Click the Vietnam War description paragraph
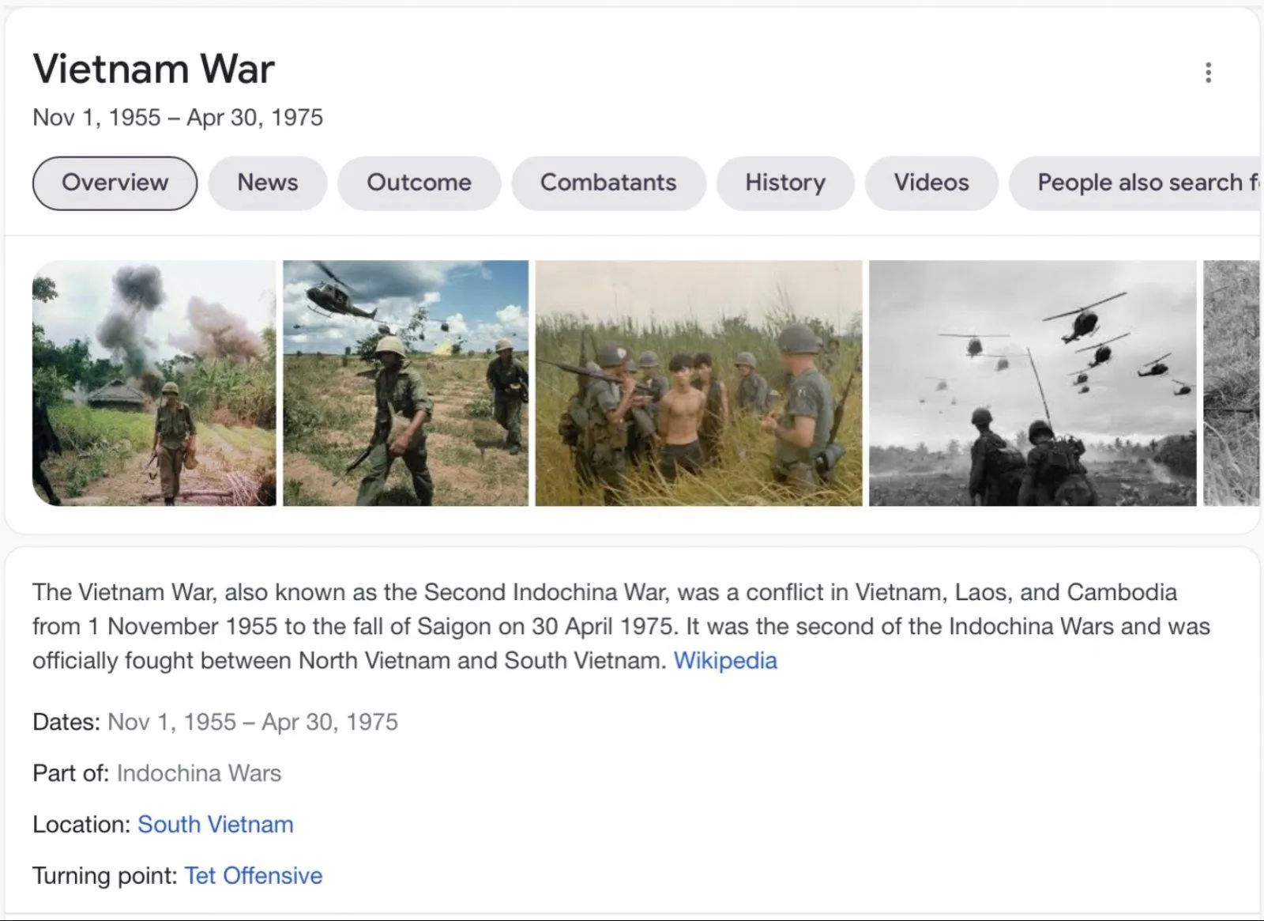This screenshot has height=921, width=1264. coord(553,626)
